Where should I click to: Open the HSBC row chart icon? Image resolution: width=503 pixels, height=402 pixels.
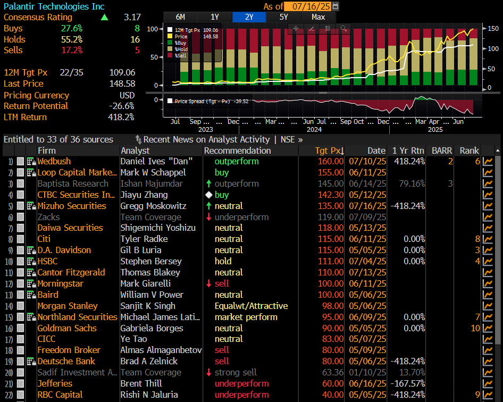pos(488,262)
